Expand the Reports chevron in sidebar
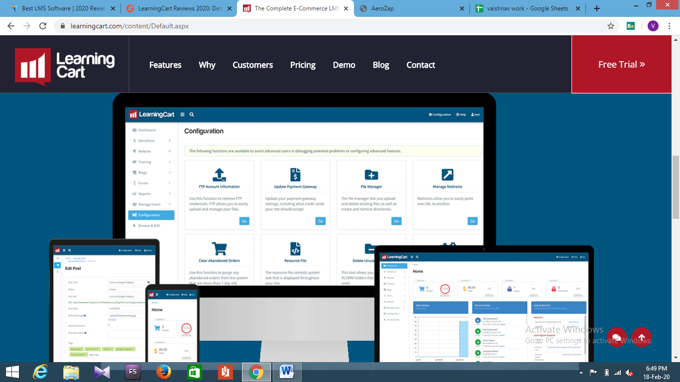 click(169, 194)
